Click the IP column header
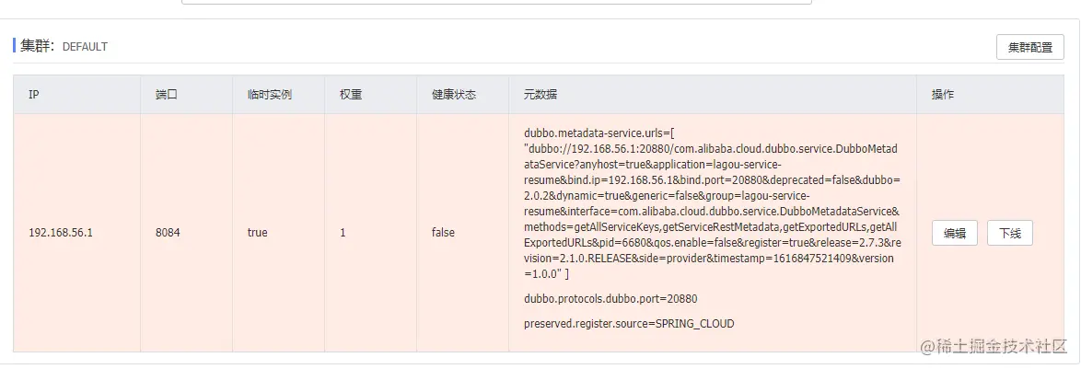Screen dimensions: 1081x369 point(34,95)
